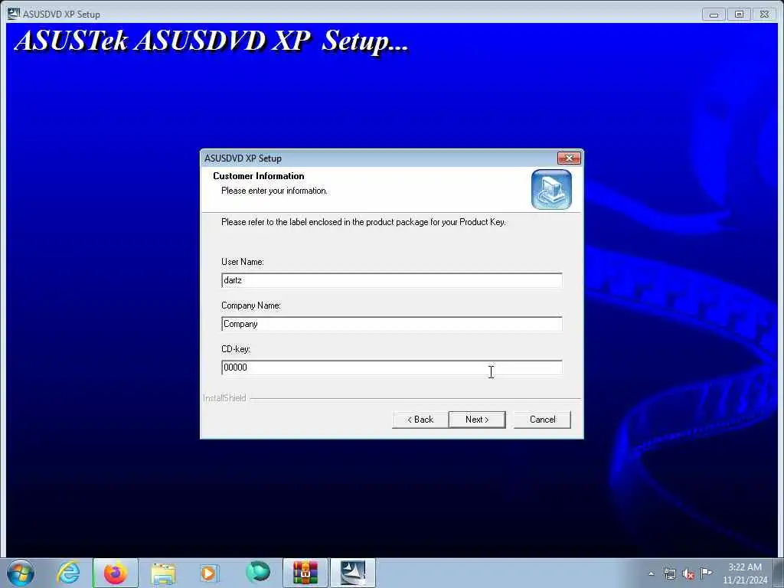Image resolution: width=784 pixels, height=588 pixels.
Task: Click the Show desktop strip right of the taskbar clock
Action: pyautogui.click(x=779, y=573)
